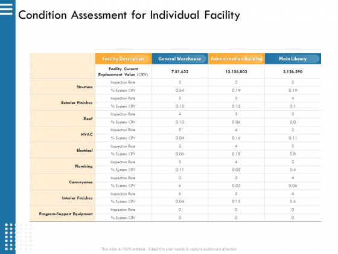
Task: Select HVAC CRV value 0.16
Action: 236,138
